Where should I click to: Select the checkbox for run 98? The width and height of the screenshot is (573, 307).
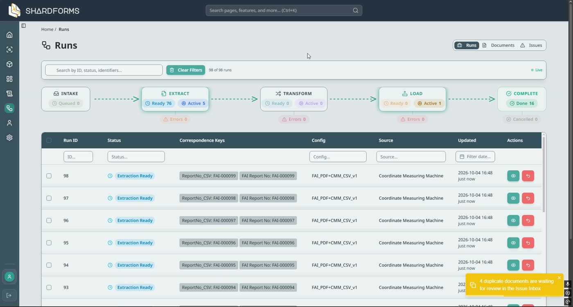tap(49, 176)
